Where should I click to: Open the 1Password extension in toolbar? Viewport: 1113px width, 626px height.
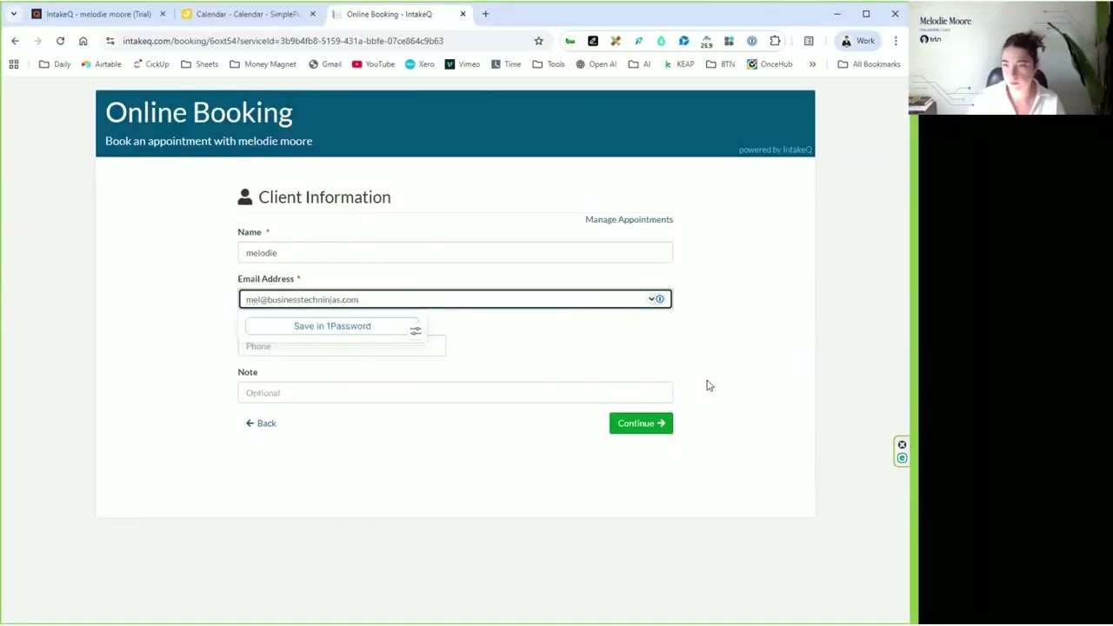point(752,41)
